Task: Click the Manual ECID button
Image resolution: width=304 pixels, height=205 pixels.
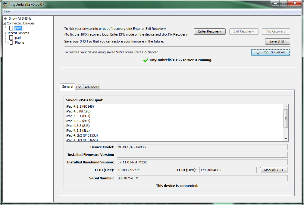Action: (x=274, y=170)
